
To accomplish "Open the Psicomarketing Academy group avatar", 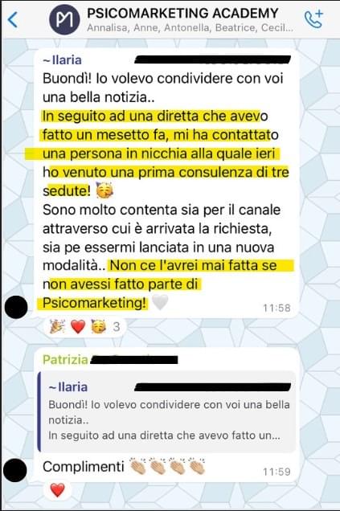I will (x=64, y=20).
